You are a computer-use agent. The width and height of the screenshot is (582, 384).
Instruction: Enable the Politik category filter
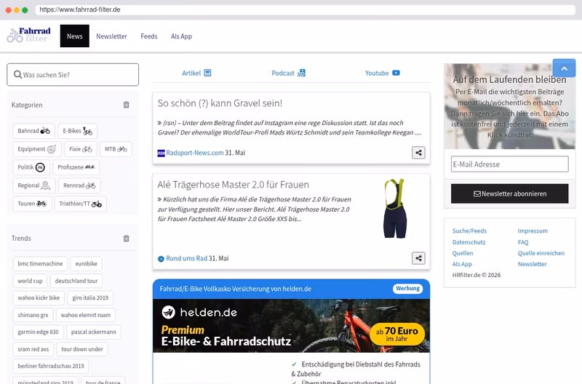click(x=31, y=167)
